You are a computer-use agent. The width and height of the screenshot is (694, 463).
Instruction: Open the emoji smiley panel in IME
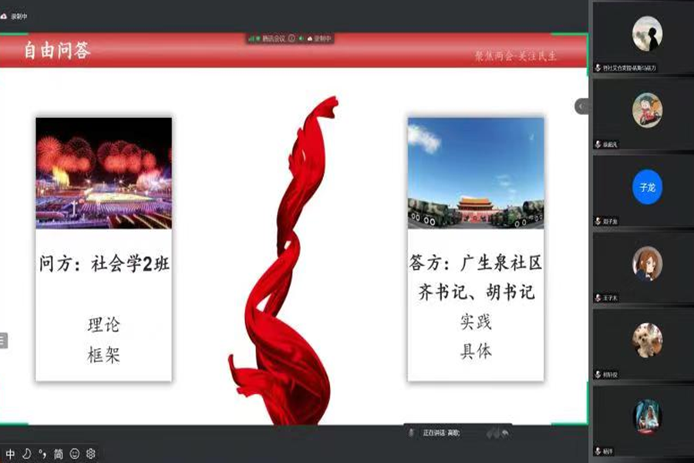coord(75,455)
